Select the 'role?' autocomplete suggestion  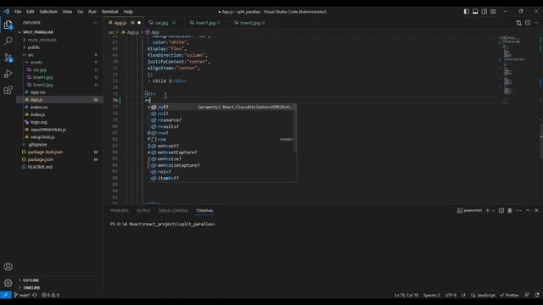click(222, 172)
